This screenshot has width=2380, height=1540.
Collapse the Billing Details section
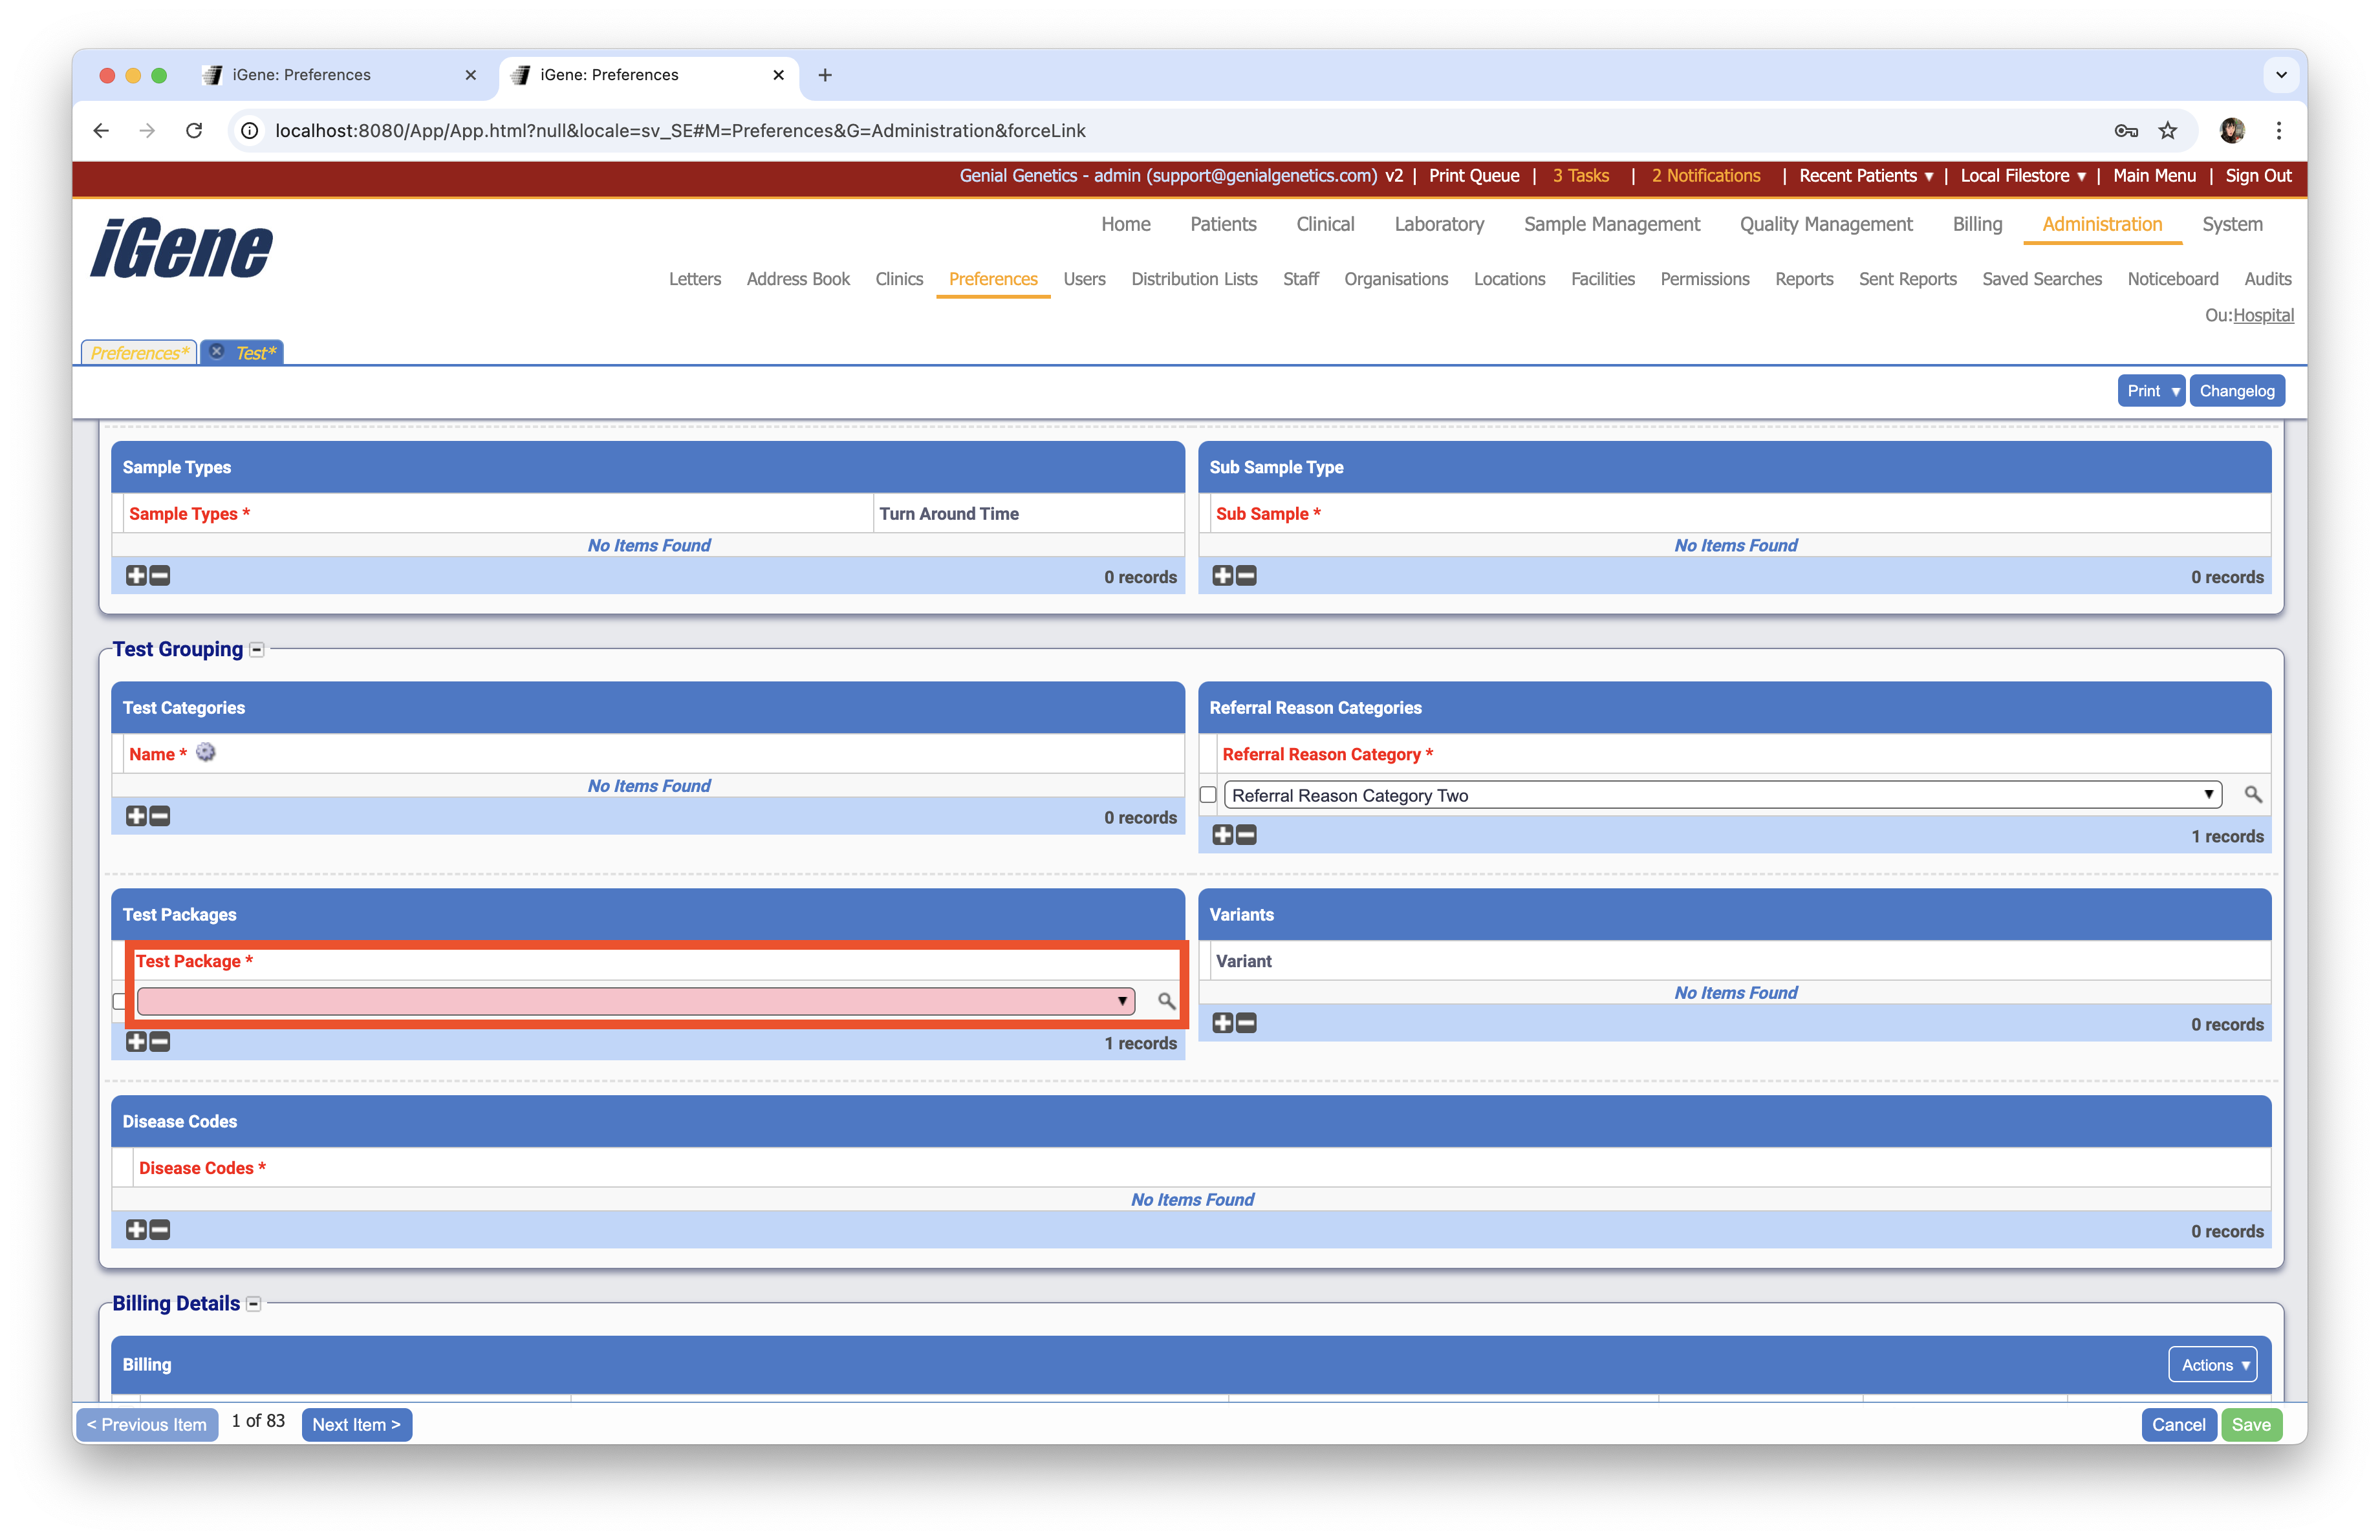(254, 1304)
